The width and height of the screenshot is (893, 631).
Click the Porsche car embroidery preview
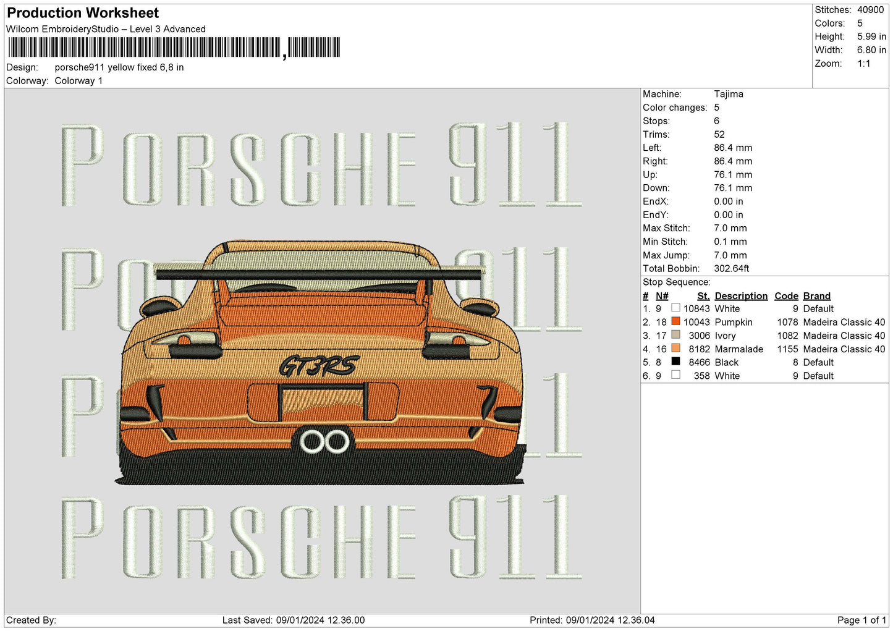(x=321, y=362)
